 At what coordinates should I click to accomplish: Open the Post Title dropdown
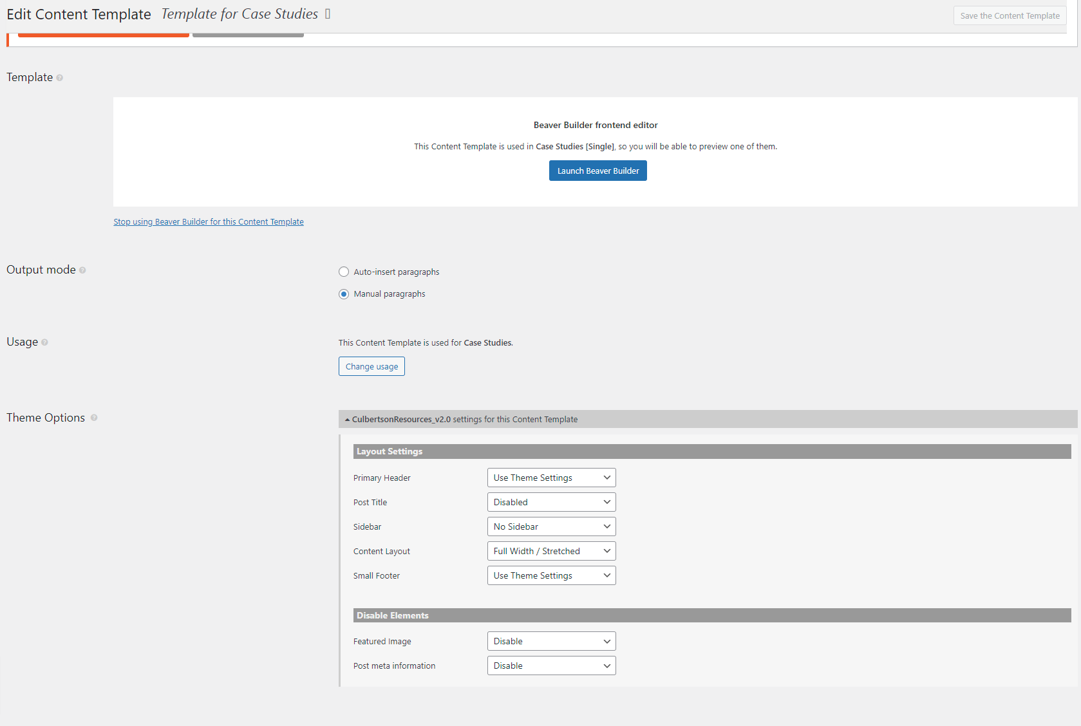tap(551, 502)
